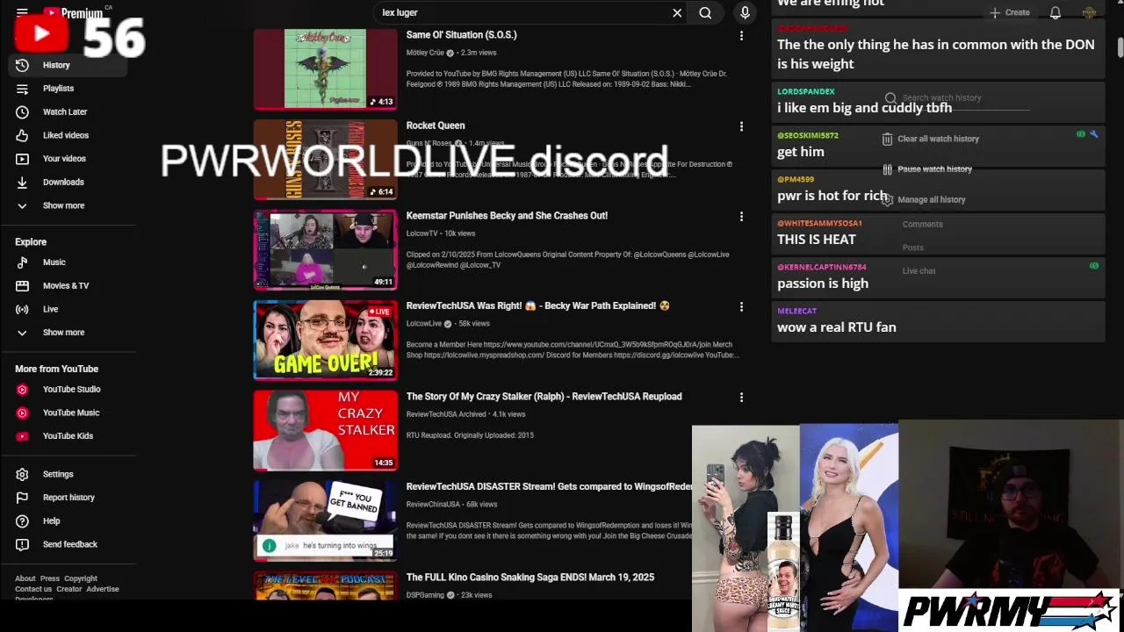Open About footer link
This screenshot has height=632, width=1124.
[x=25, y=578]
